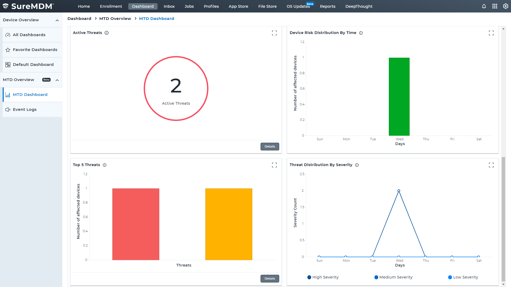Open the DeepThought tab
Image resolution: width=511 pixels, height=287 pixels.
359,6
